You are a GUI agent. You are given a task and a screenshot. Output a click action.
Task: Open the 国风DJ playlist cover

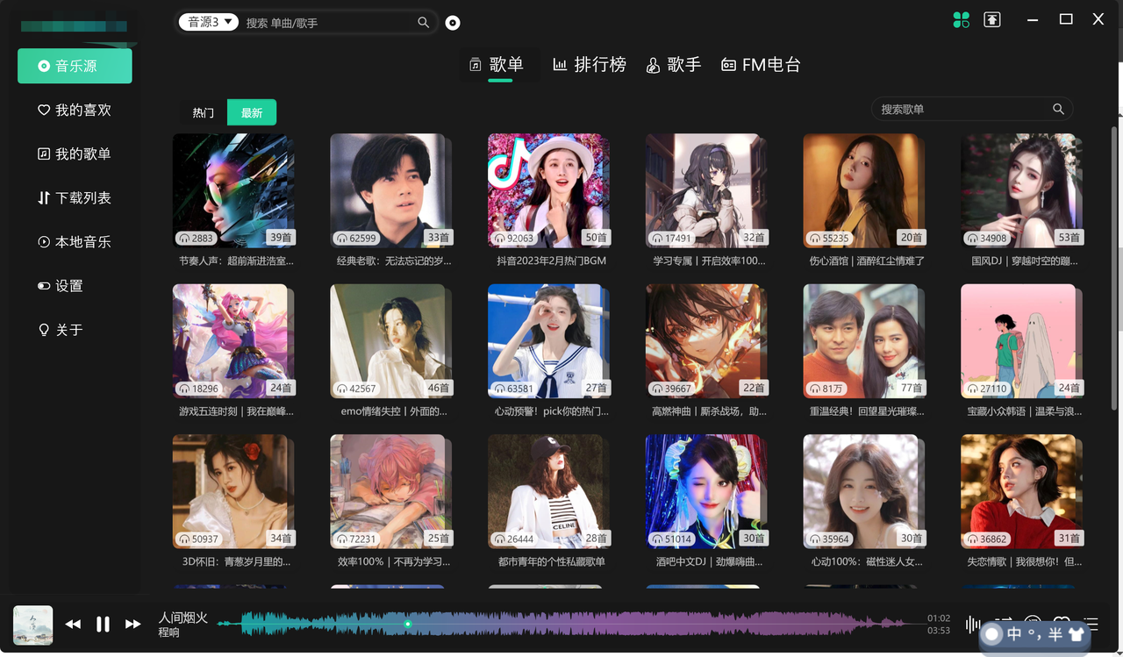coord(1022,190)
